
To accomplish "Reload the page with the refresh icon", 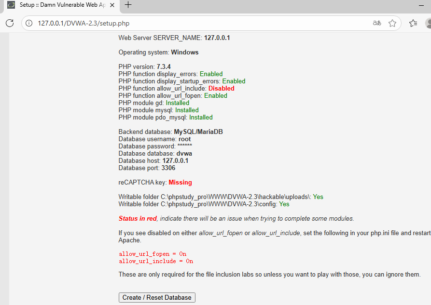I will pyautogui.click(x=10, y=23).
